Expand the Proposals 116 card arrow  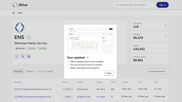[x=166, y=25]
